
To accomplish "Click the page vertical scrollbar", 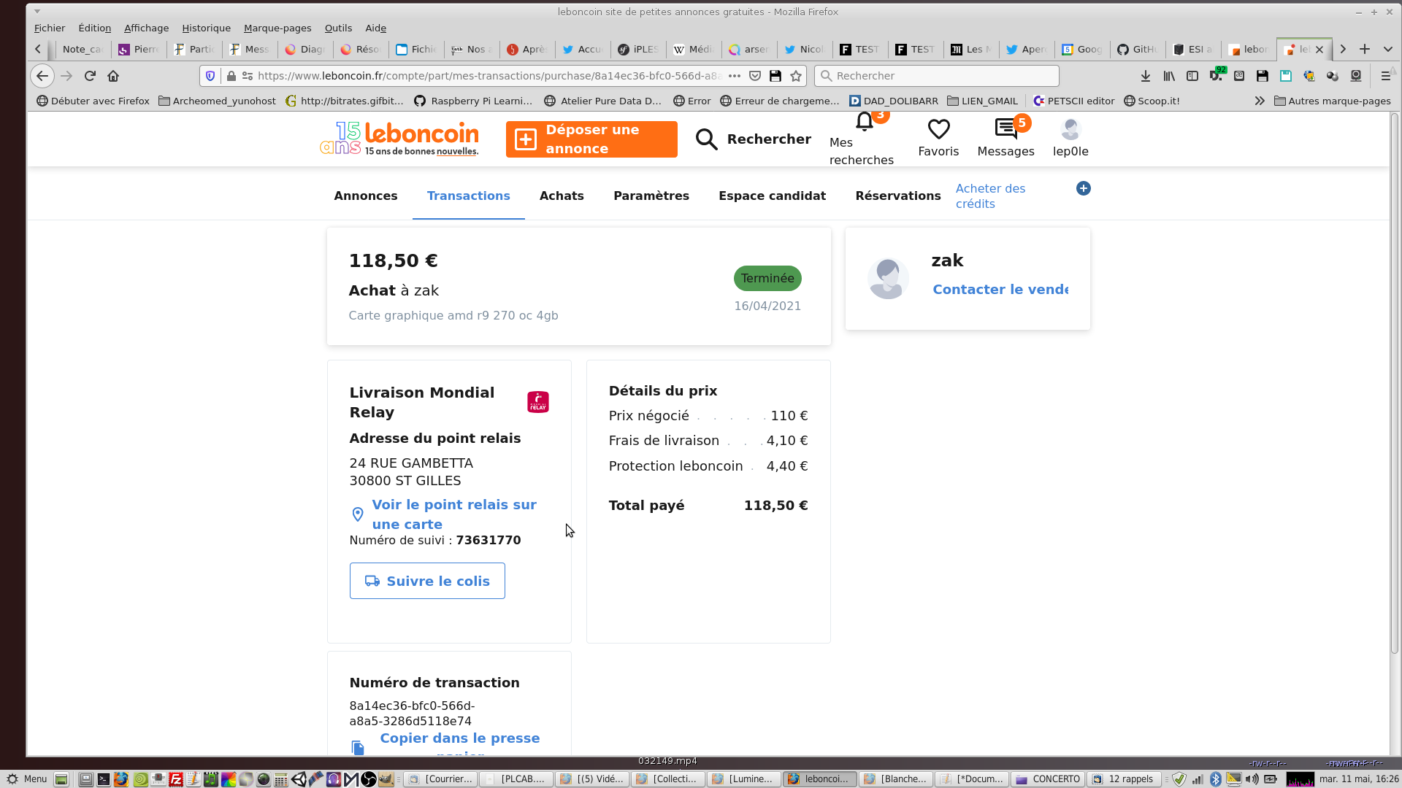I will click(1394, 379).
